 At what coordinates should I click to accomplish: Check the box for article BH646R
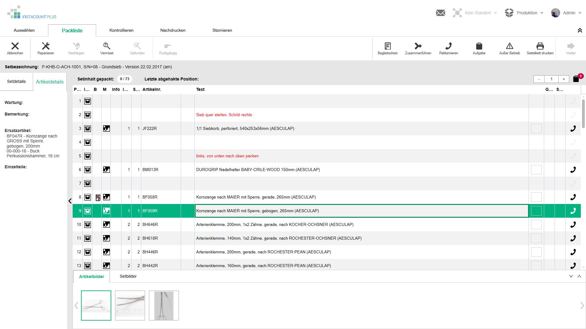[x=536, y=224]
